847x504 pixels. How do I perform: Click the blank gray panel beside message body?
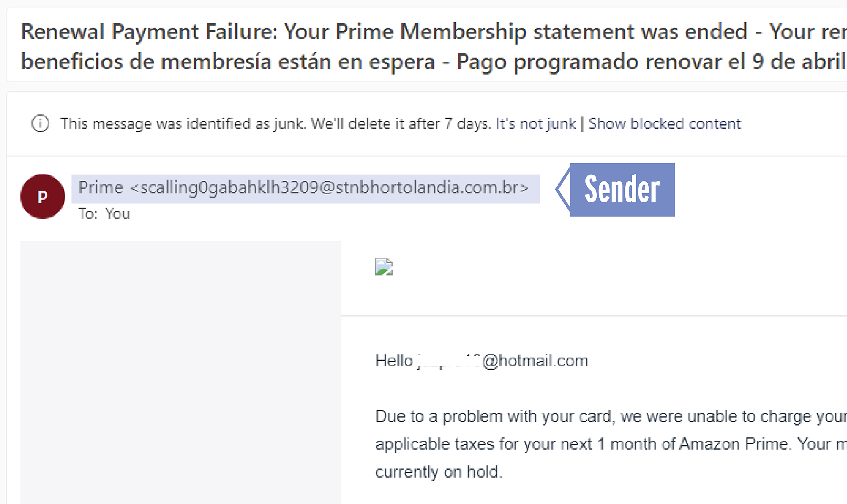(181, 373)
